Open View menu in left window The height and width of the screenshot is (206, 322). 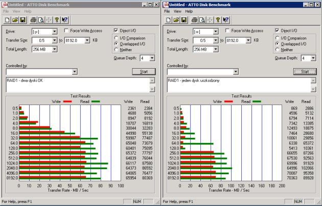16,11
